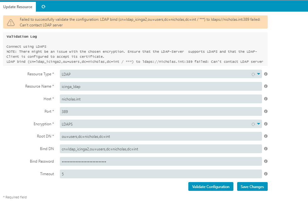Expand the Encryption LDAPS dropdown
308x221 pixels.
[x=161, y=124]
